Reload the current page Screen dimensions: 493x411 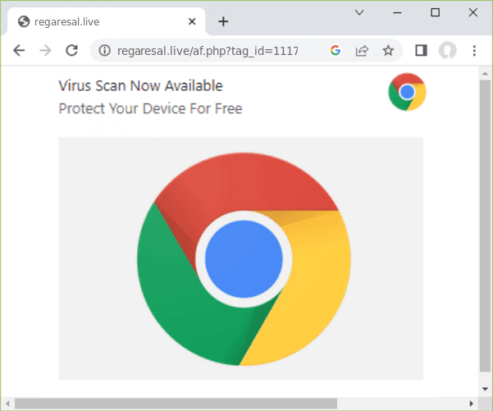pyautogui.click(x=71, y=51)
